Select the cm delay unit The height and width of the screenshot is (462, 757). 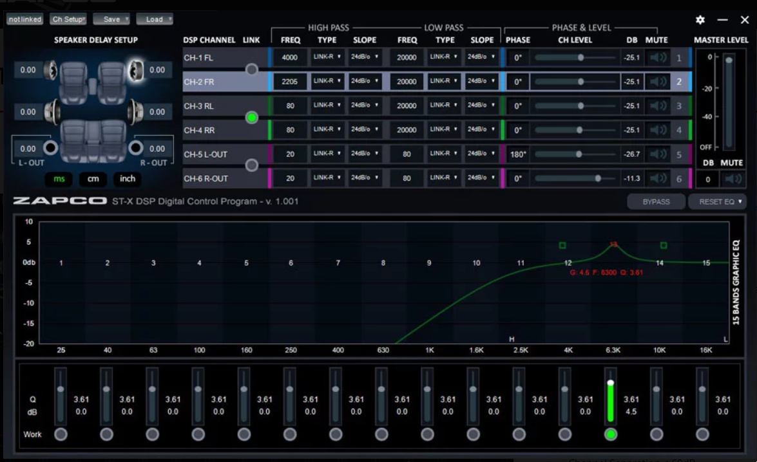point(93,179)
